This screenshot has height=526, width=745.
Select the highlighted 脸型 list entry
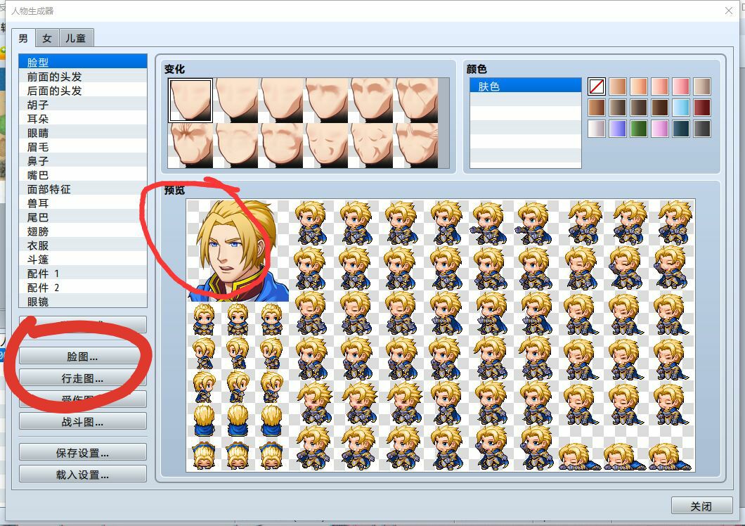point(83,63)
